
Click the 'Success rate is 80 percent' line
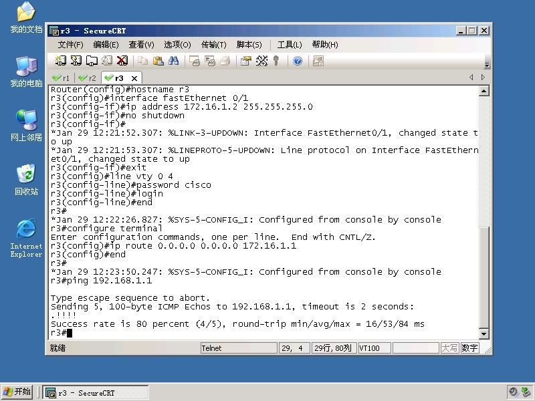[237, 324]
